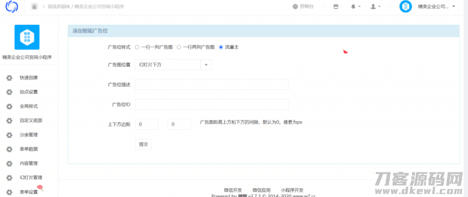Click the gear icon beside 站点设置

tap(9, 92)
